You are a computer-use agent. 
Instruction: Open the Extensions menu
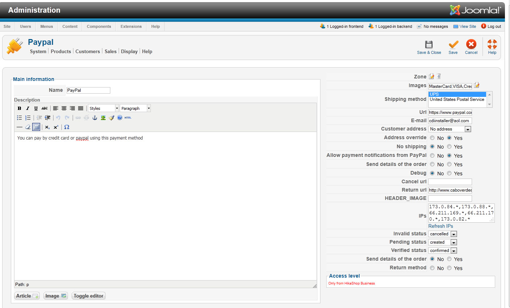(131, 26)
